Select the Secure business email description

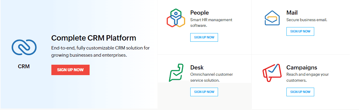pyautogui.click(x=307, y=20)
